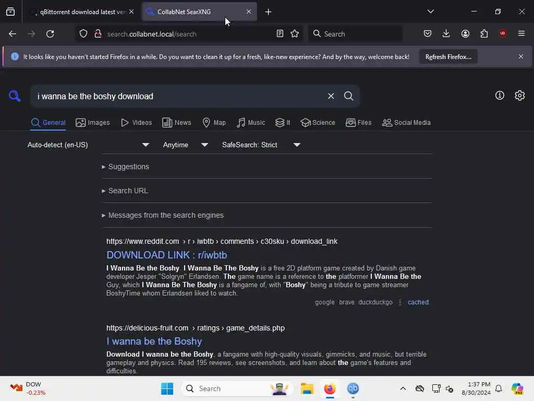This screenshot has width=534, height=401.
Task: Open File Explorer from taskbar
Action: point(307,388)
